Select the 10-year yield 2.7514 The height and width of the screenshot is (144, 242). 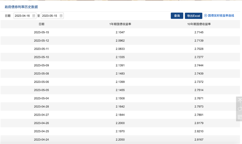[199, 90]
